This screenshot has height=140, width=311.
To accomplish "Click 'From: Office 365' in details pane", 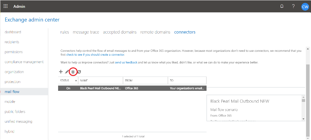I will click(x=221, y=116).
